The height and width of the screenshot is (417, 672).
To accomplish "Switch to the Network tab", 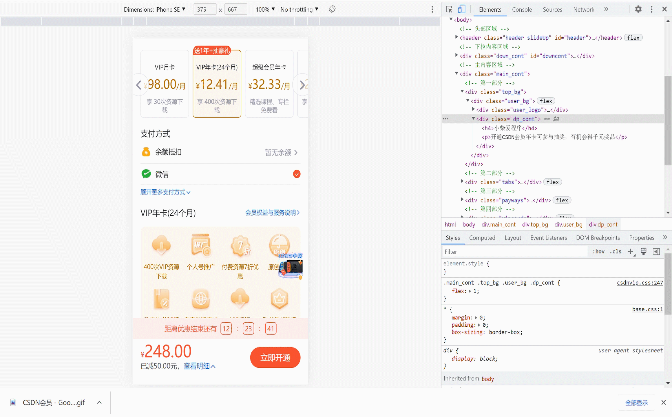I will point(584,9).
